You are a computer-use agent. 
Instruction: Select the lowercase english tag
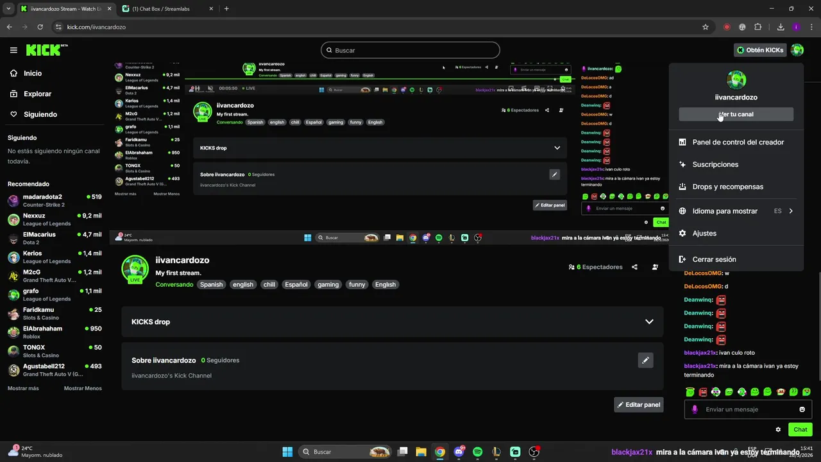[x=243, y=284]
